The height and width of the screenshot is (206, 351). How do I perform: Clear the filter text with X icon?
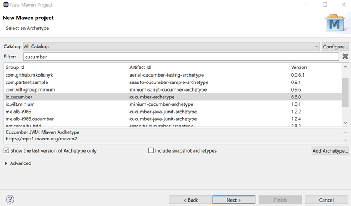[x=345, y=57]
